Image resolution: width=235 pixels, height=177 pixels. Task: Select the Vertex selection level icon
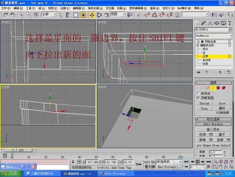tap(202, 88)
